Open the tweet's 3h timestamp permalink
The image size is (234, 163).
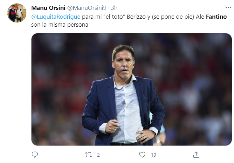coord(114,8)
